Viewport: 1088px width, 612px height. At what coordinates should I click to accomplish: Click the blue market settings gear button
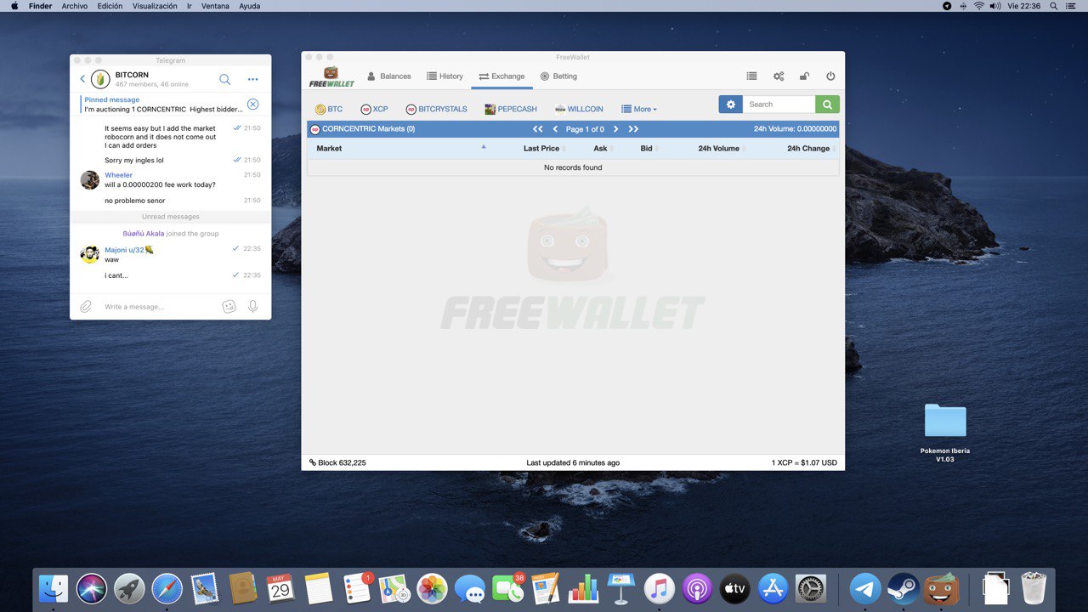730,105
